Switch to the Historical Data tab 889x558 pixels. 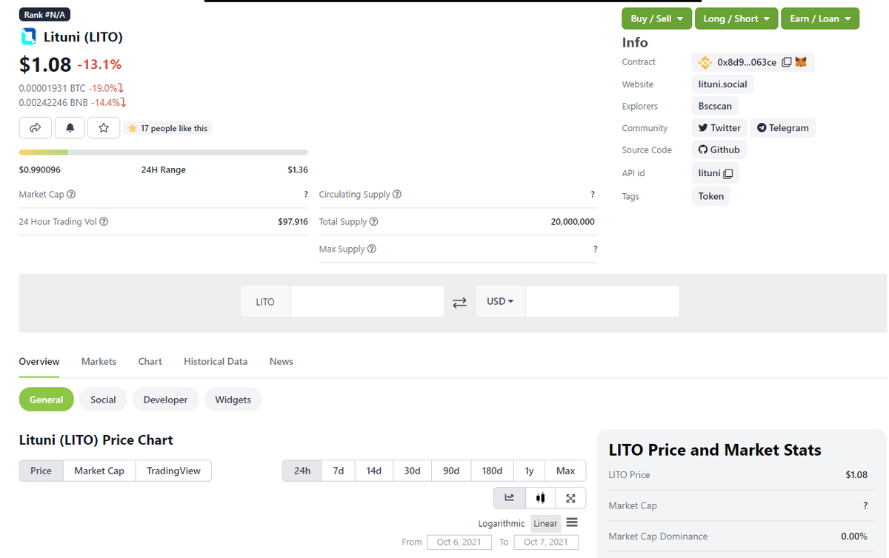click(x=216, y=361)
